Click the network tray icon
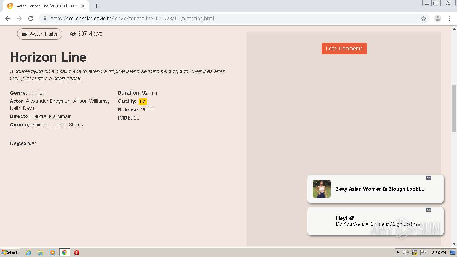Viewport: 457px width, 257px height. [x=415, y=252]
